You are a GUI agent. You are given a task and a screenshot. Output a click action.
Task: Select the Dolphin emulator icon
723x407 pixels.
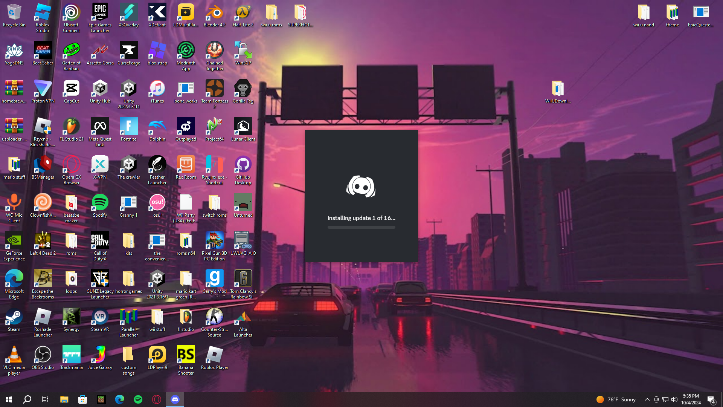(x=157, y=130)
